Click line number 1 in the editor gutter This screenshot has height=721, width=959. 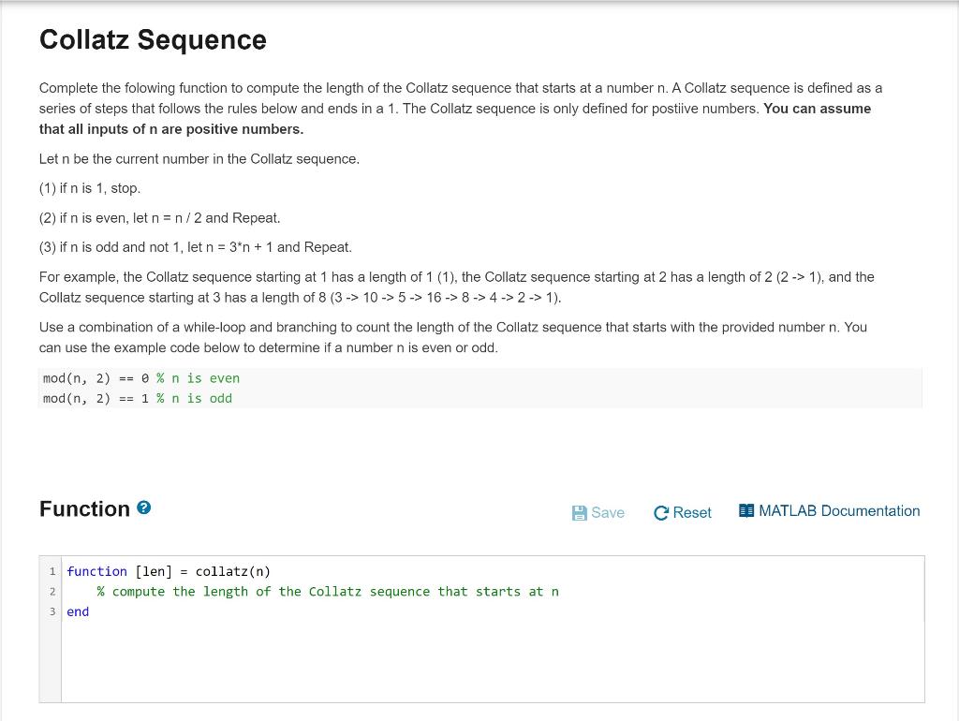tap(52, 571)
